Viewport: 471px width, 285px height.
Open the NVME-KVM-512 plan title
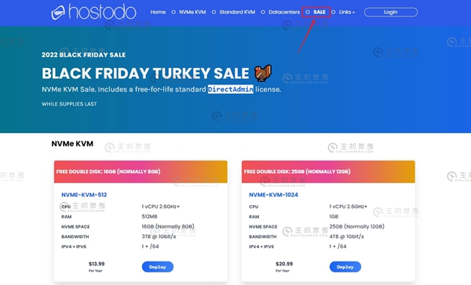84,195
